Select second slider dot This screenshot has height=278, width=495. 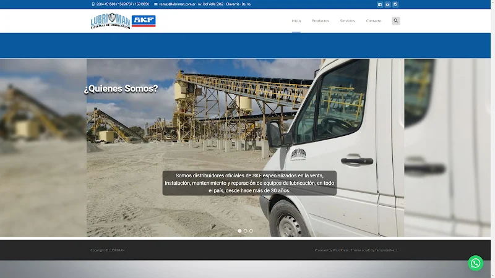point(245,231)
